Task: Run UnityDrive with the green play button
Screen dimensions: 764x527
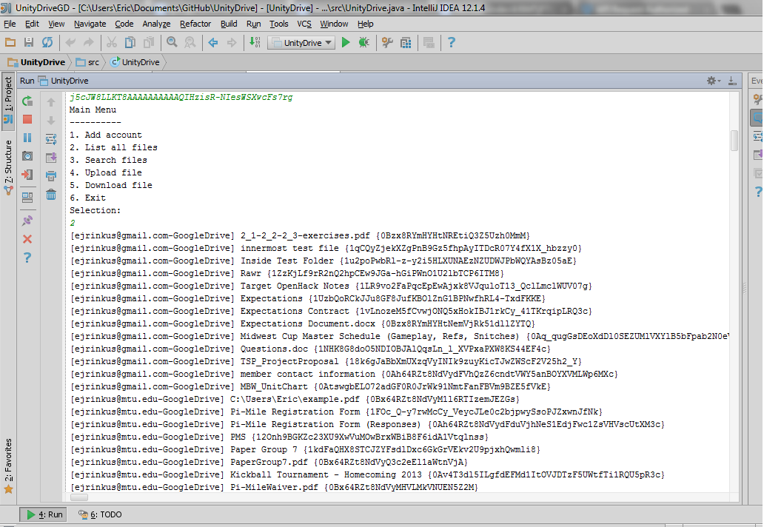Action: [x=346, y=42]
